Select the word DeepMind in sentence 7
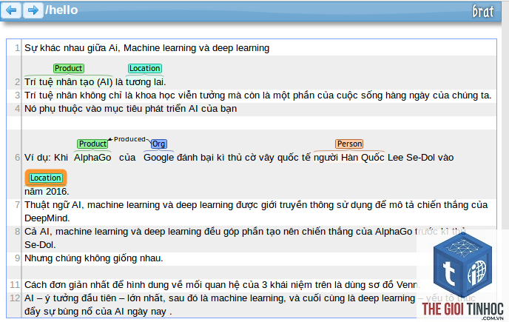This screenshot has width=509, height=322. point(47,218)
